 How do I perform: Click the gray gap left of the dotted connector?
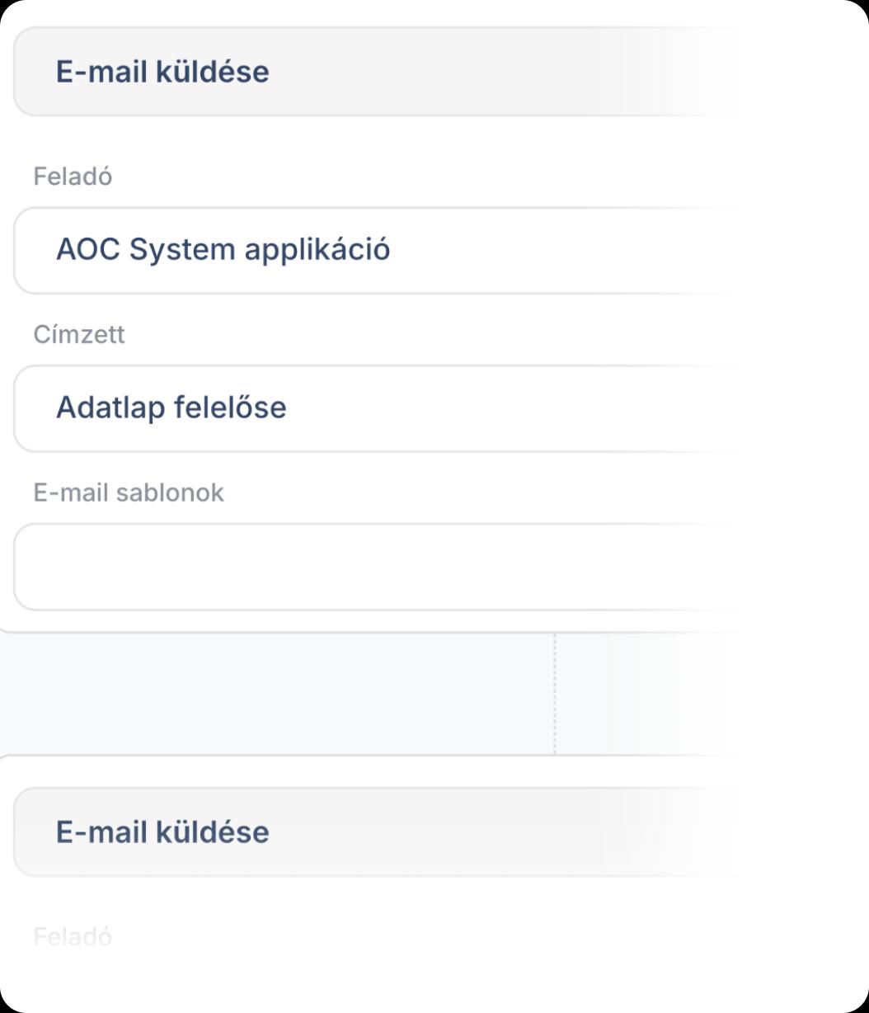pyautogui.click(x=272, y=693)
